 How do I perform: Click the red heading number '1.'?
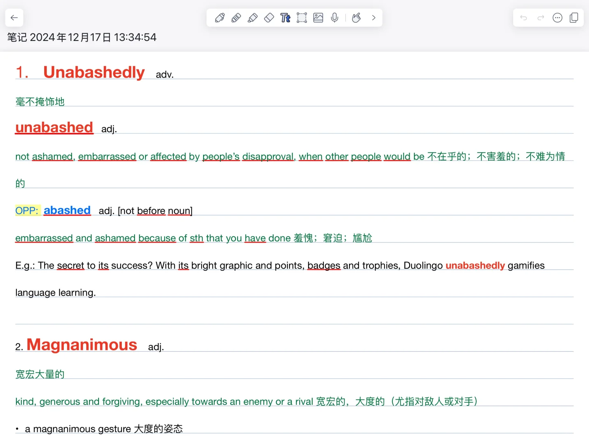tap(22, 73)
